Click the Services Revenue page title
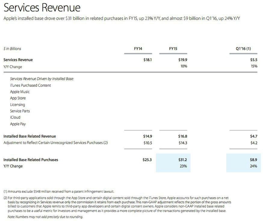 [42, 8]
